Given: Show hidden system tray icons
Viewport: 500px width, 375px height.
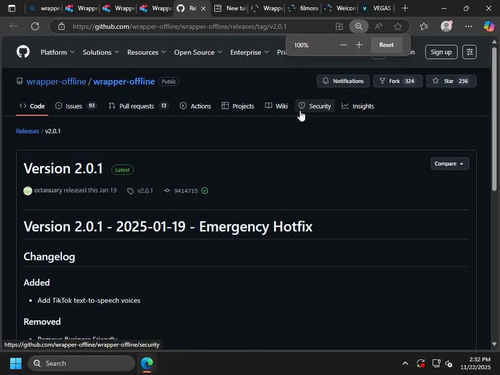Looking at the screenshot, I should pos(405,363).
